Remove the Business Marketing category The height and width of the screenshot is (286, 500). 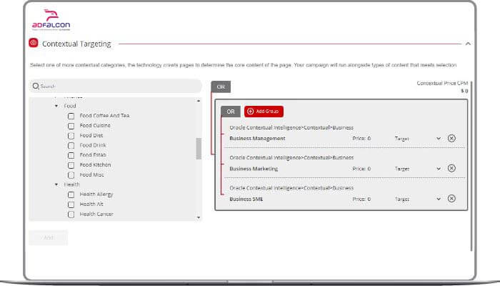point(451,168)
